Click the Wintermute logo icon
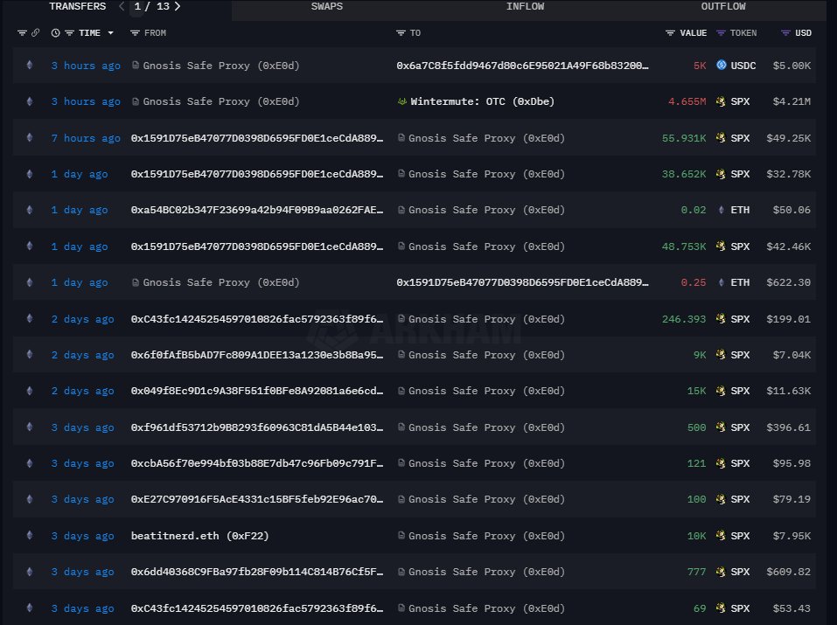Screen dimensions: 837x625 point(402,101)
